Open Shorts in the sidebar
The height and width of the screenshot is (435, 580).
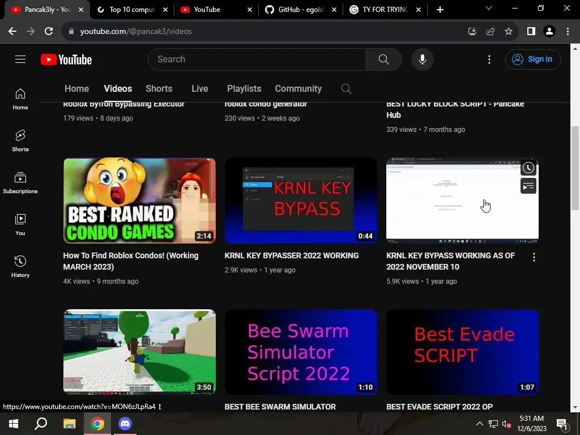click(20, 141)
